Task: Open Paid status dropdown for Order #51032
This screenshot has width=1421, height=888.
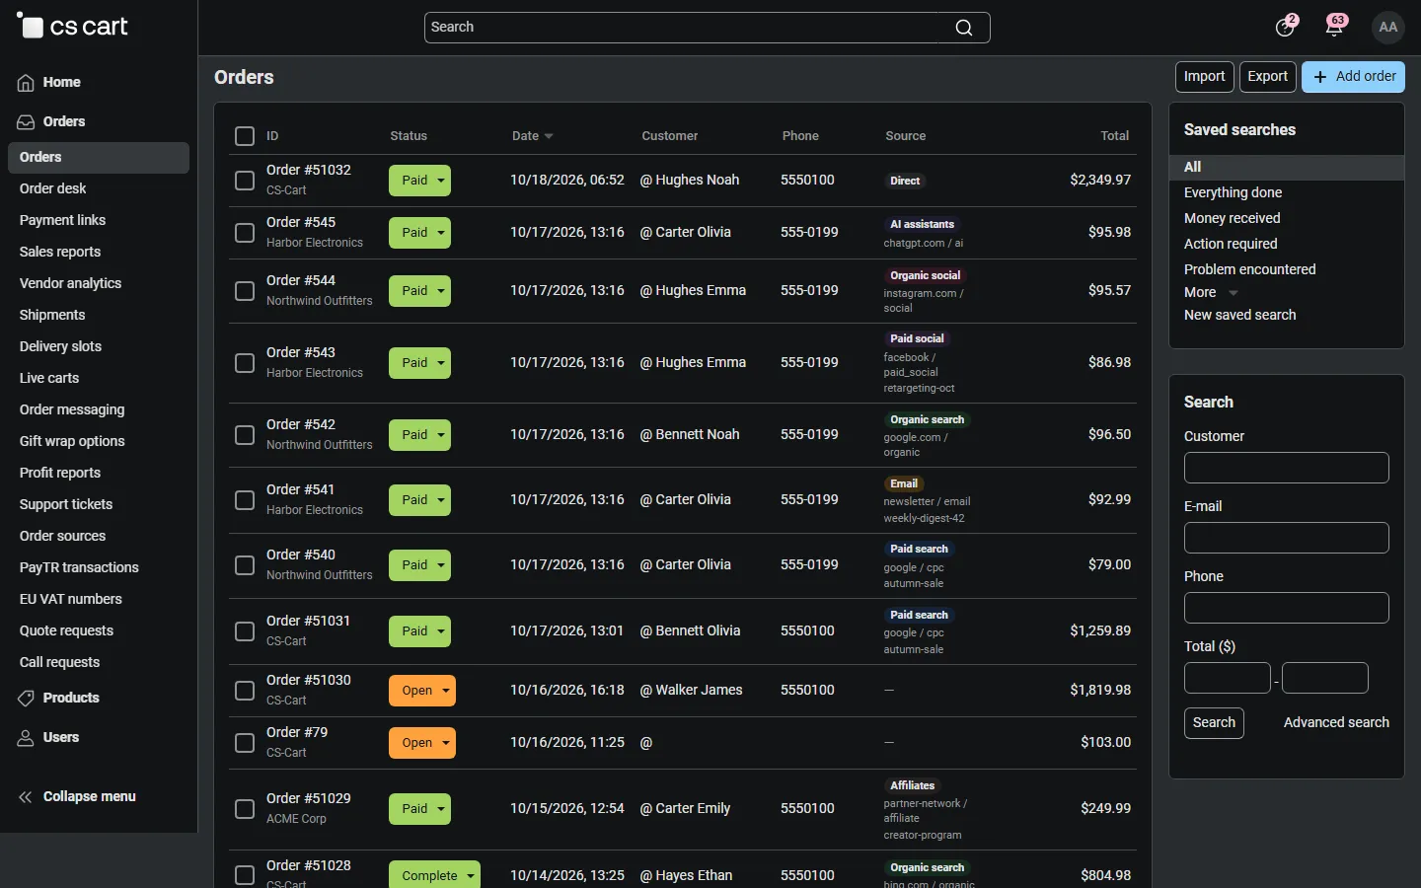Action: (x=419, y=181)
